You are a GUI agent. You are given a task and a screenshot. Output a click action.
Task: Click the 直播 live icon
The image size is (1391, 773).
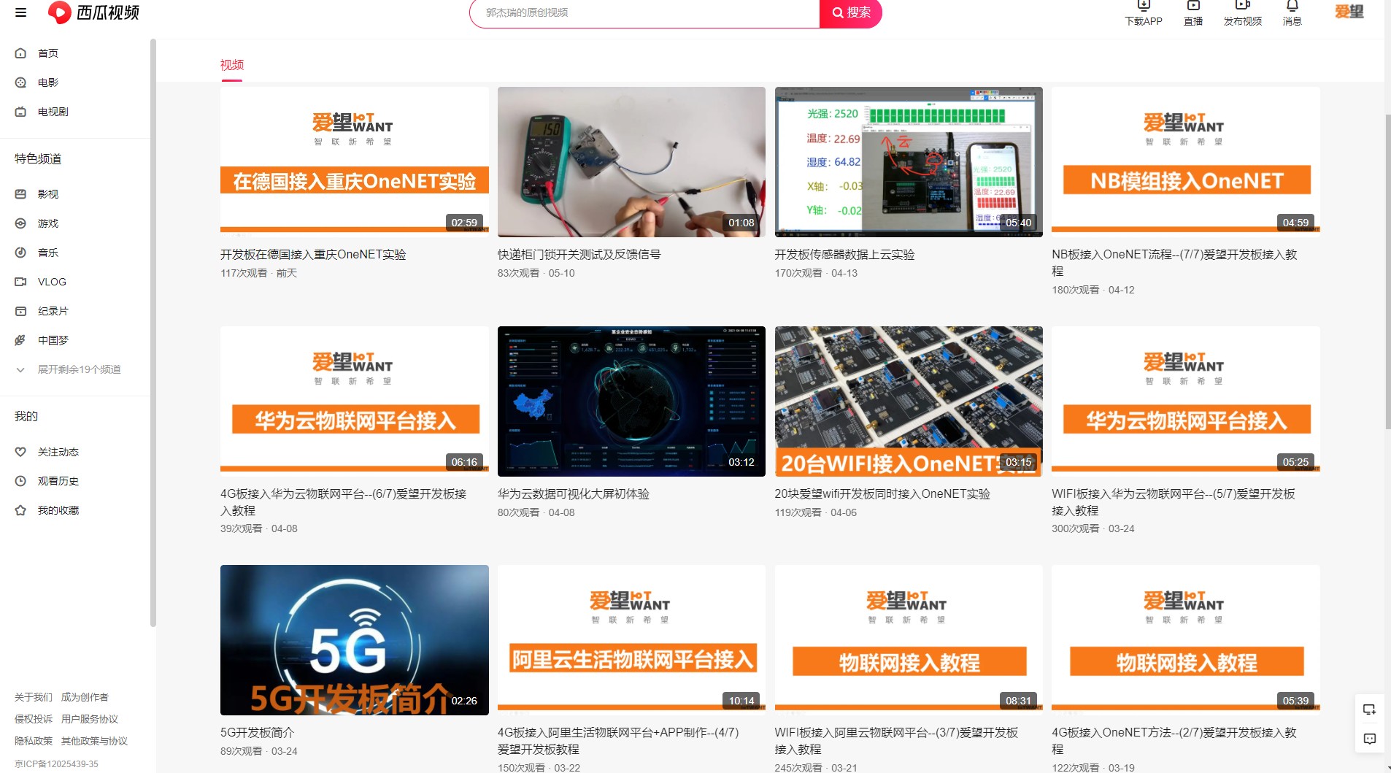pos(1193,6)
